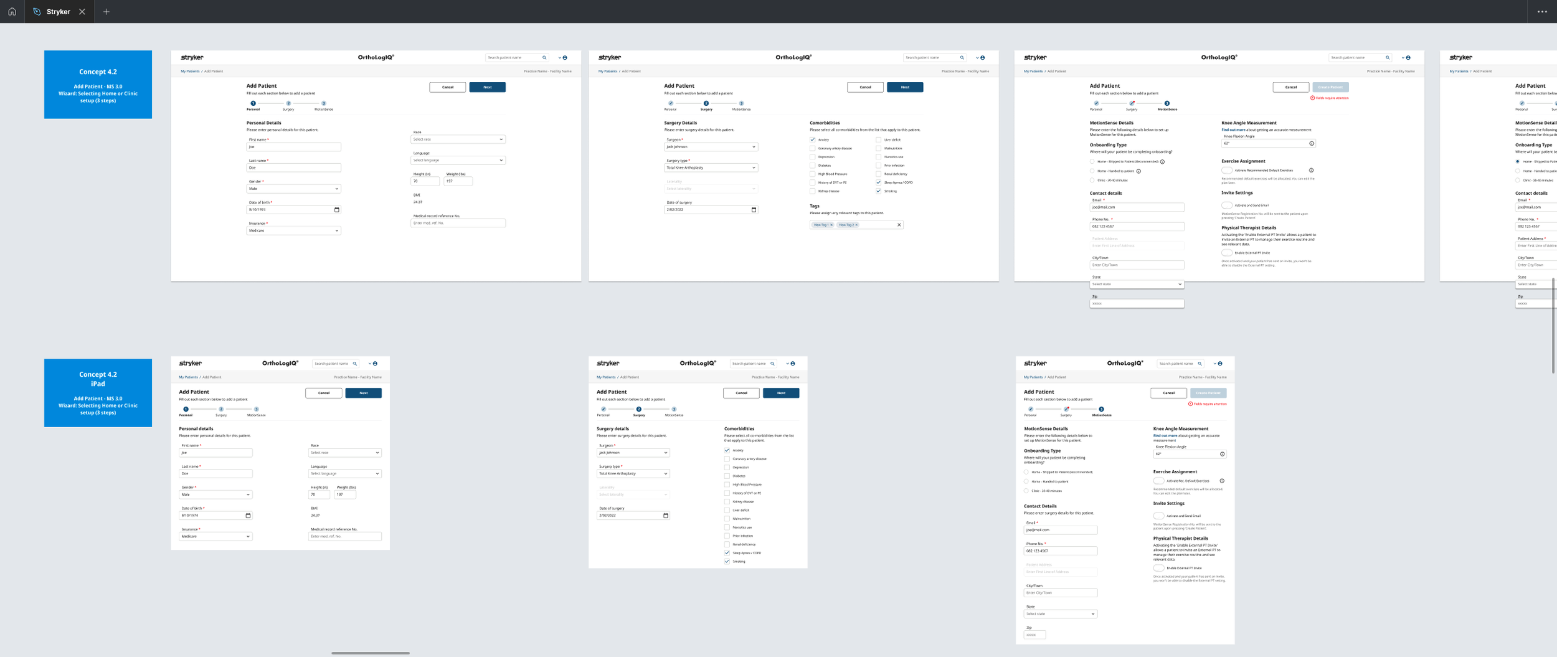Open the Figma home icon
Image resolution: width=1557 pixels, height=657 pixels.
pos(12,11)
